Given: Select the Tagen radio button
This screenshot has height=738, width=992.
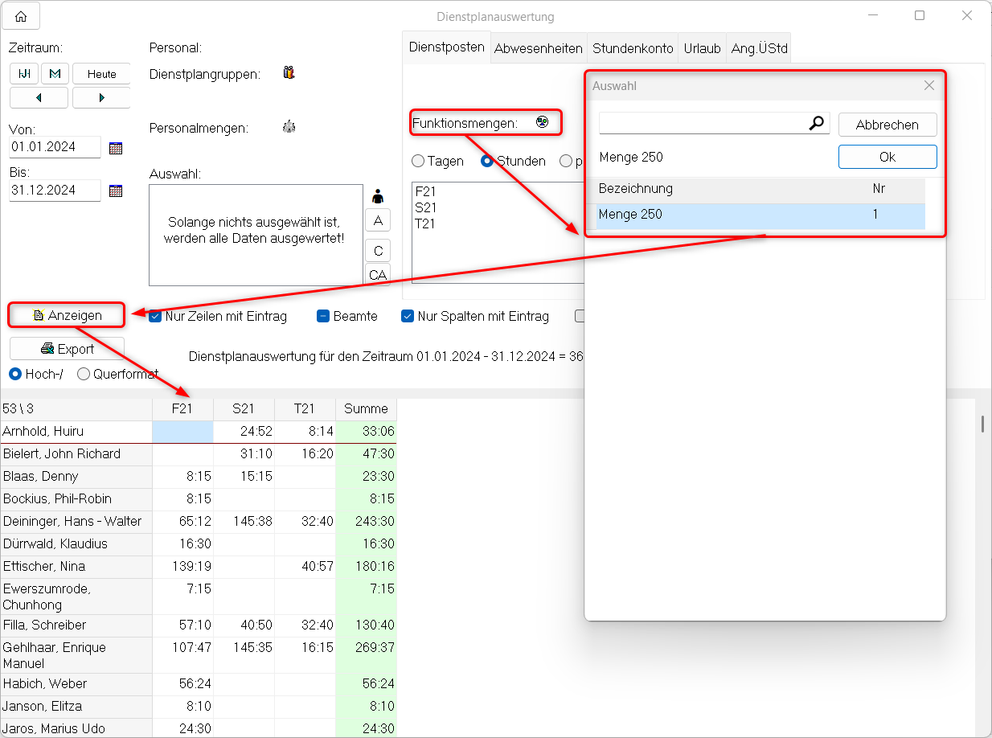Looking at the screenshot, I should [x=418, y=161].
